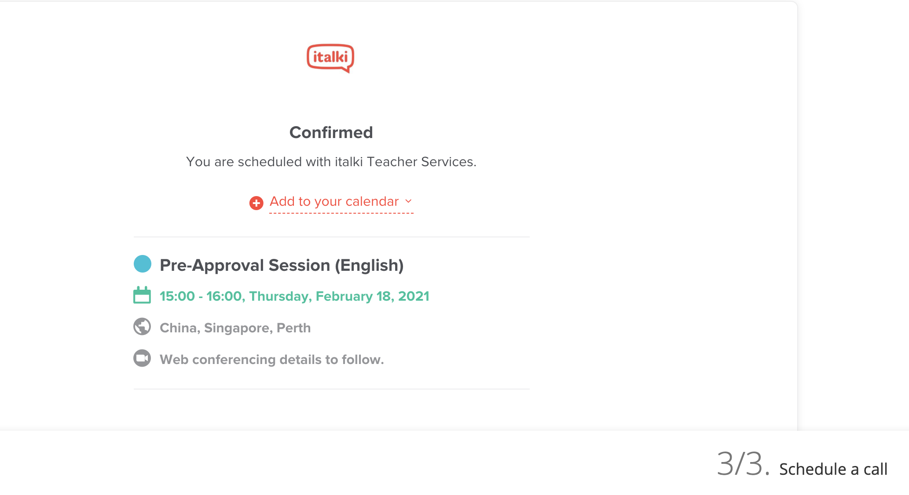
Task: Click the red plus circle icon
Action: click(x=256, y=203)
